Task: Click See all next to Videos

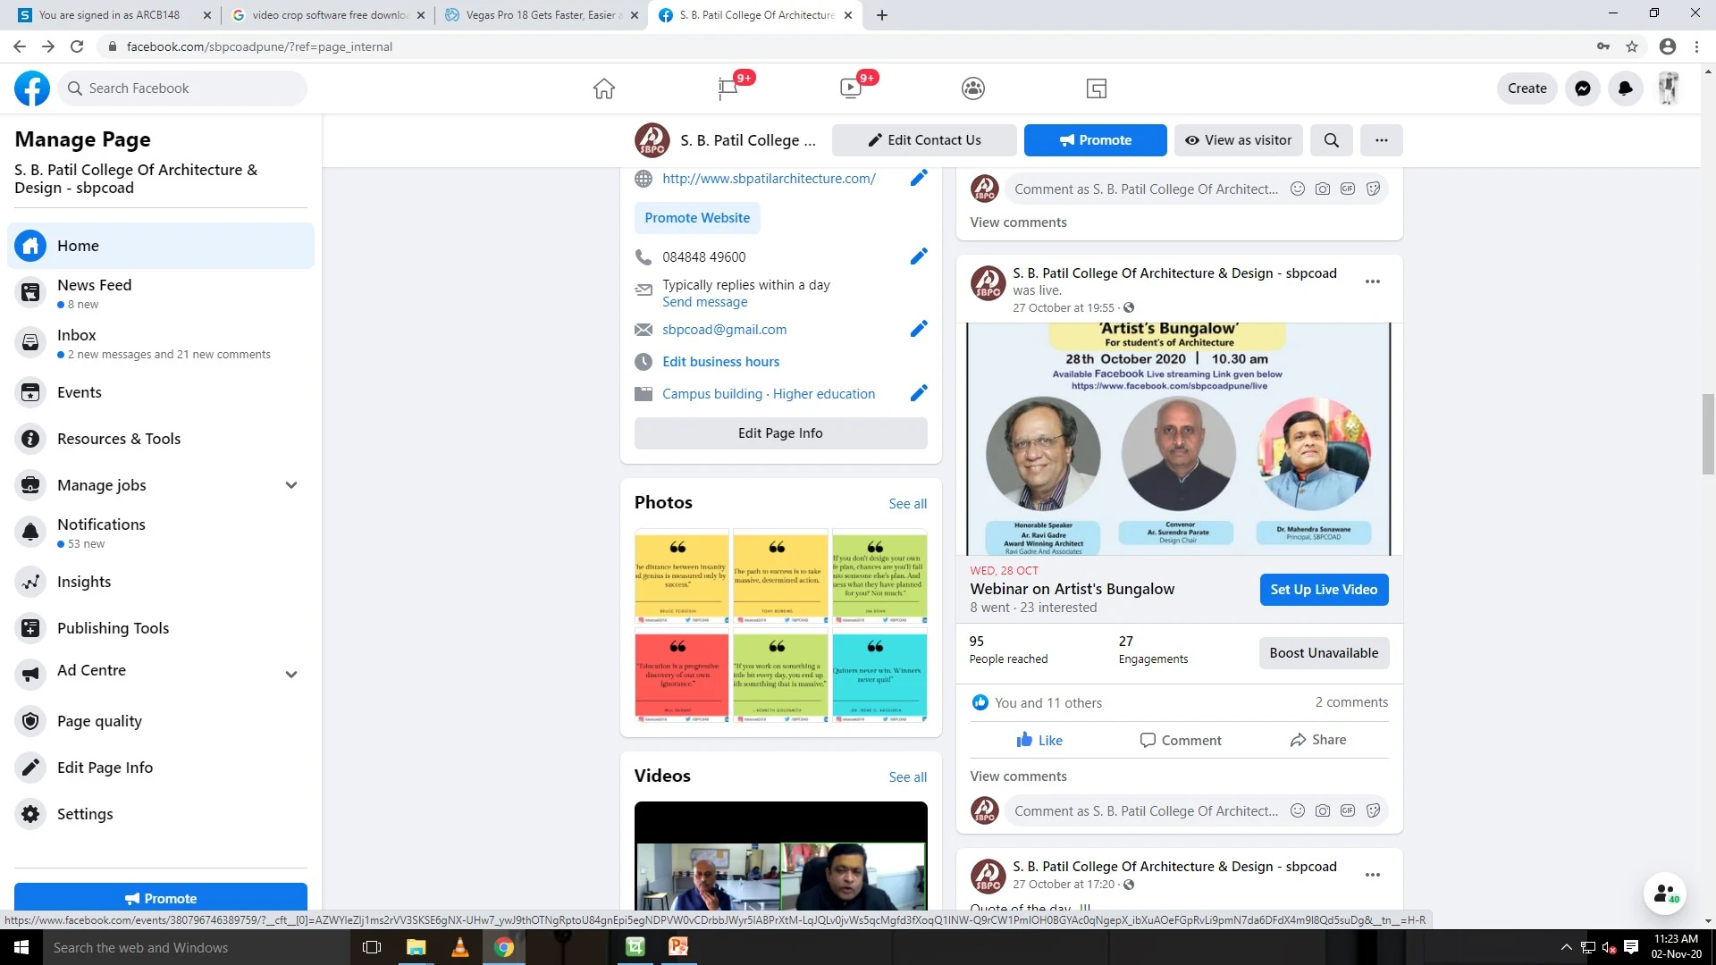Action: 908,777
